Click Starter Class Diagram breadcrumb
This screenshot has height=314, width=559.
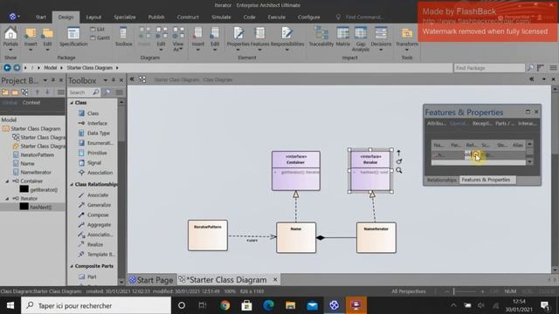point(89,68)
